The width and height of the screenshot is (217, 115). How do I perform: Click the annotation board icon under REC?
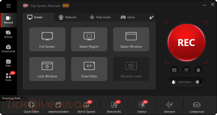186,70
